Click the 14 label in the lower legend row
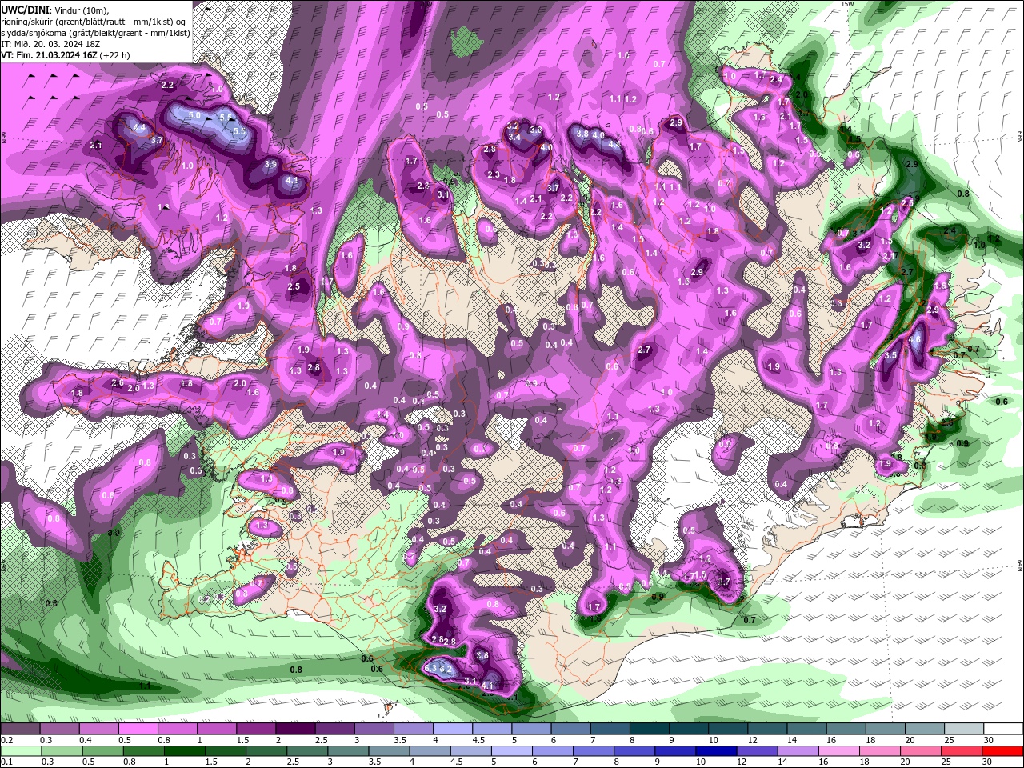The height and width of the screenshot is (768, 1024). [782, 762]
